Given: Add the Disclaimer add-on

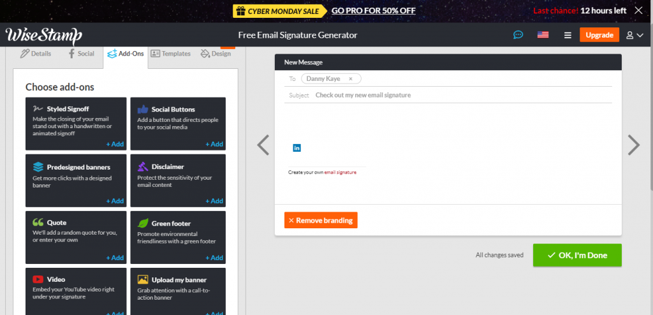Looking at the screenshot, I should (x=214, y=200).
